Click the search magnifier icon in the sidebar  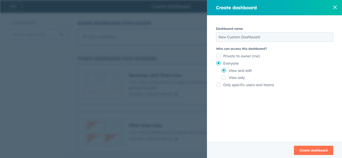click(62, 34)
